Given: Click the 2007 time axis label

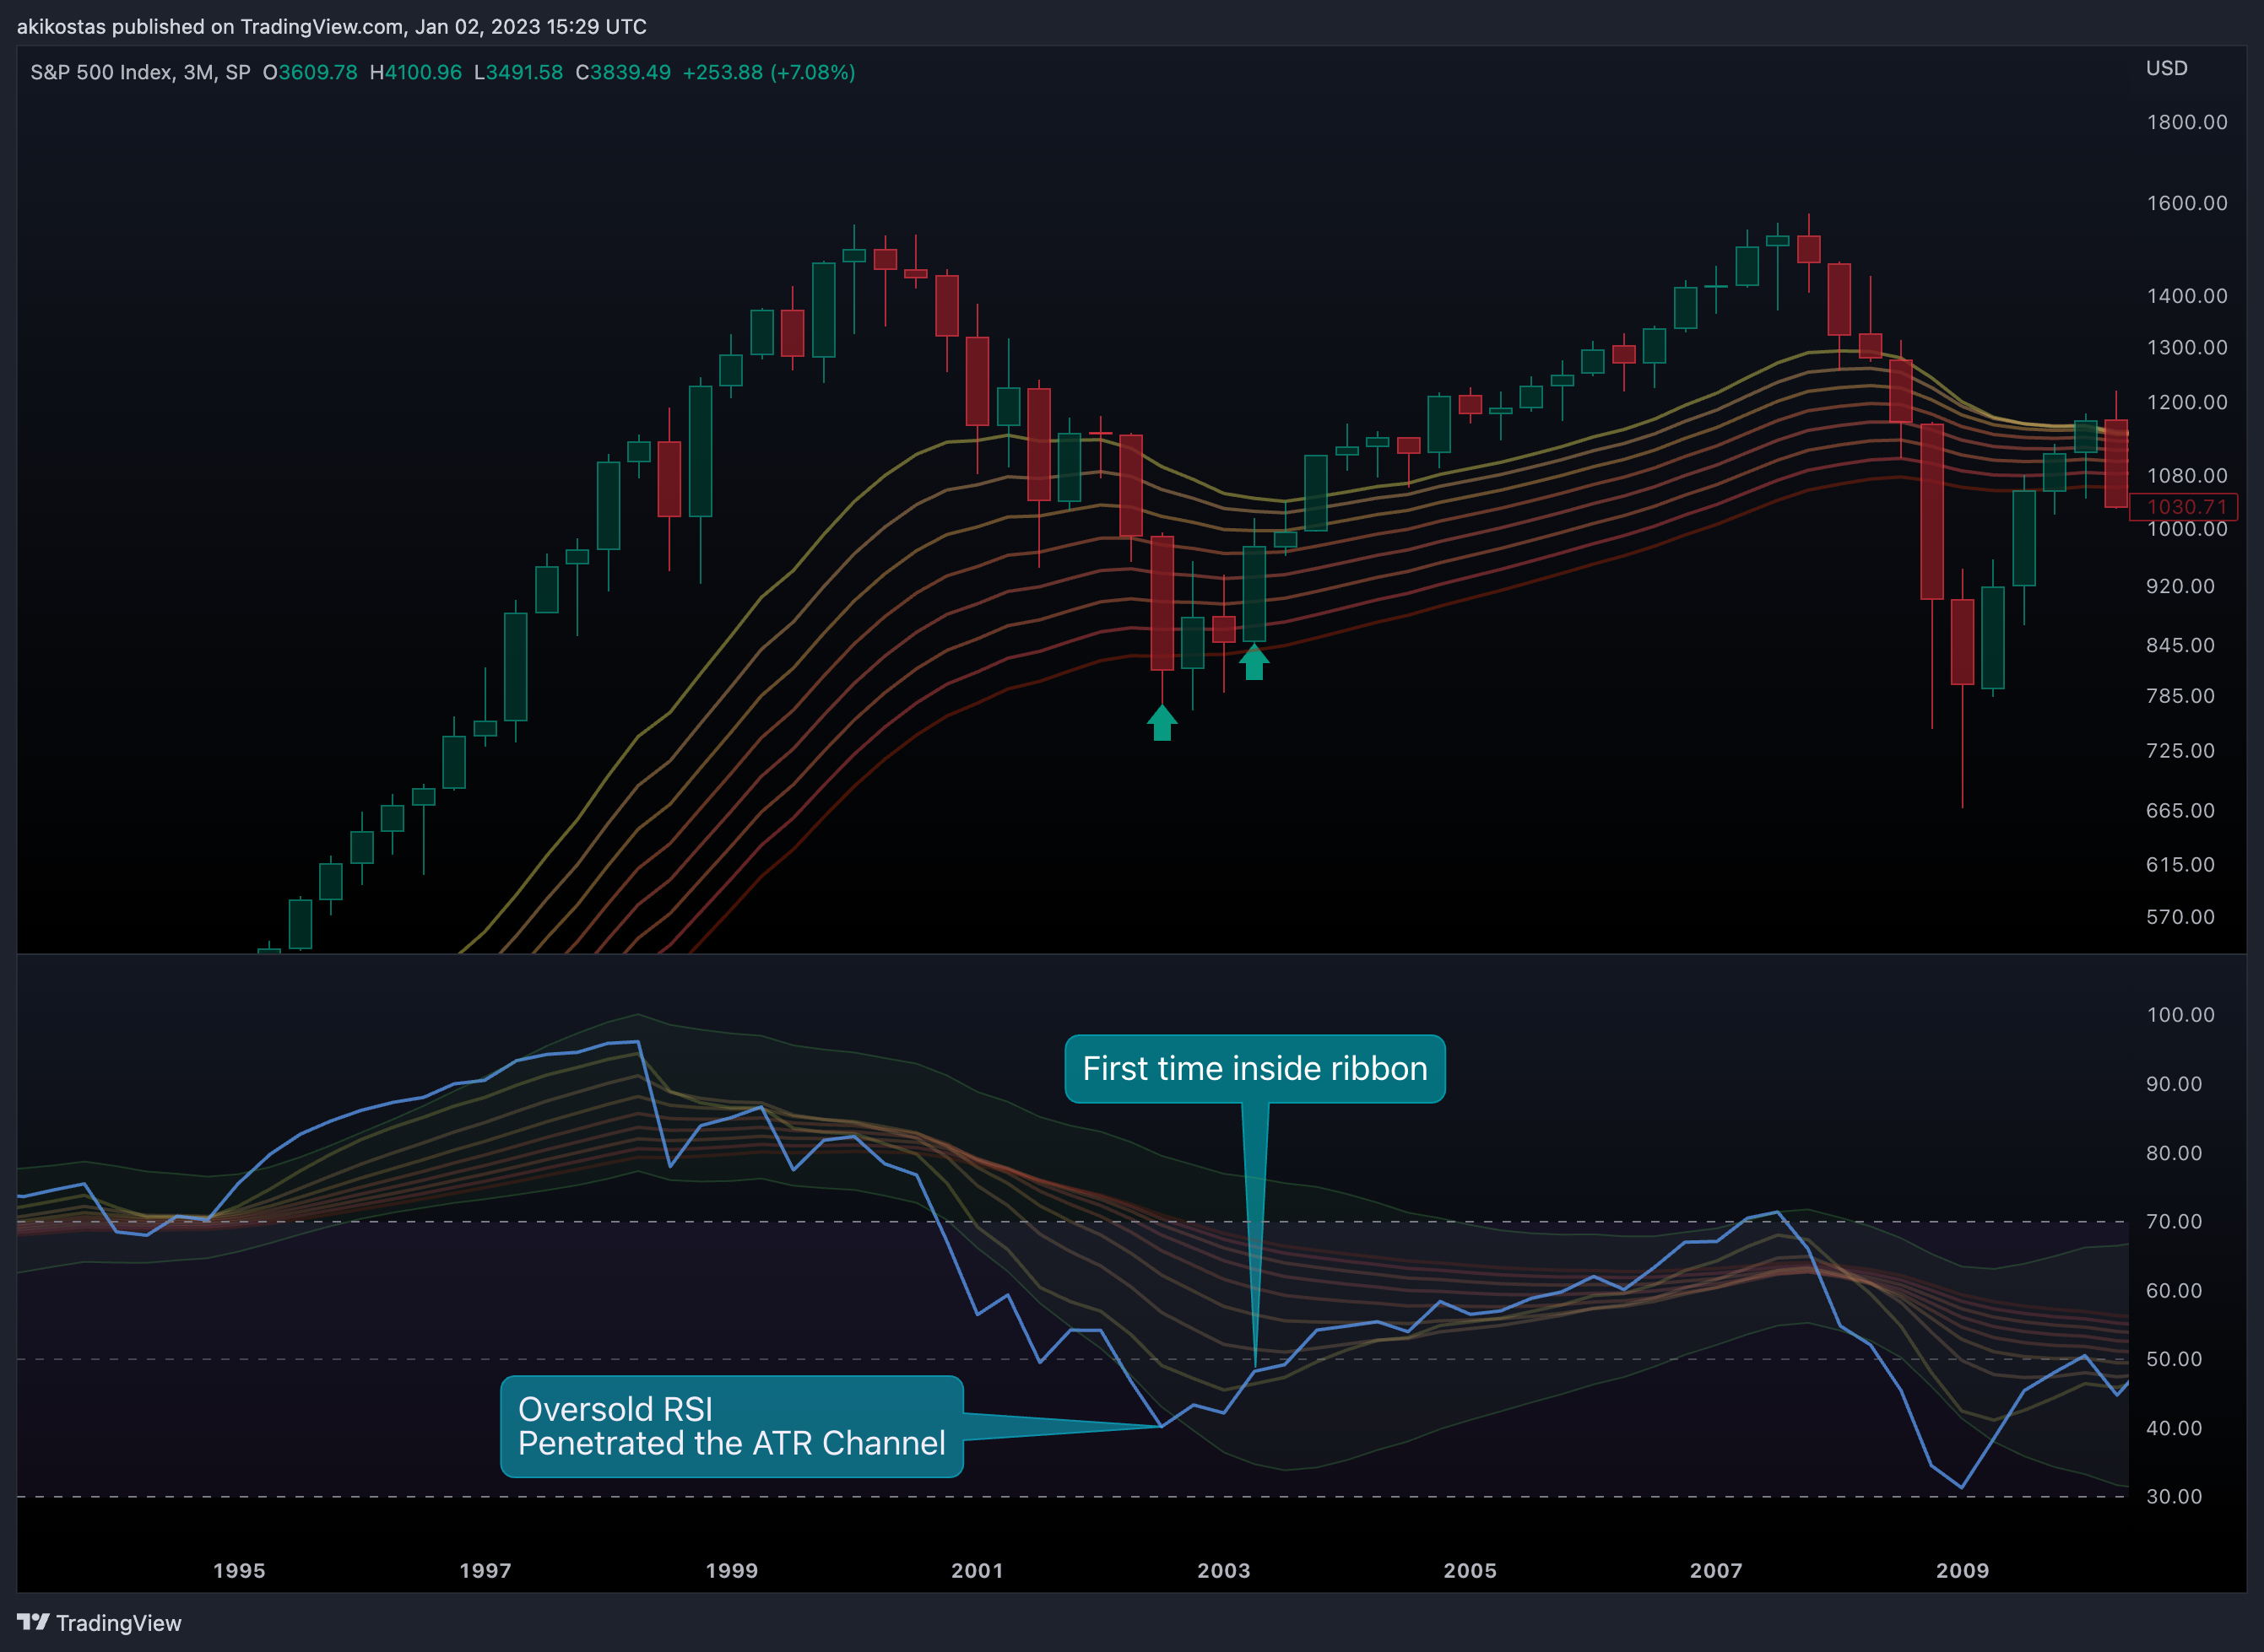Looking at the screenshot, I should [x=1716, y=1570].
